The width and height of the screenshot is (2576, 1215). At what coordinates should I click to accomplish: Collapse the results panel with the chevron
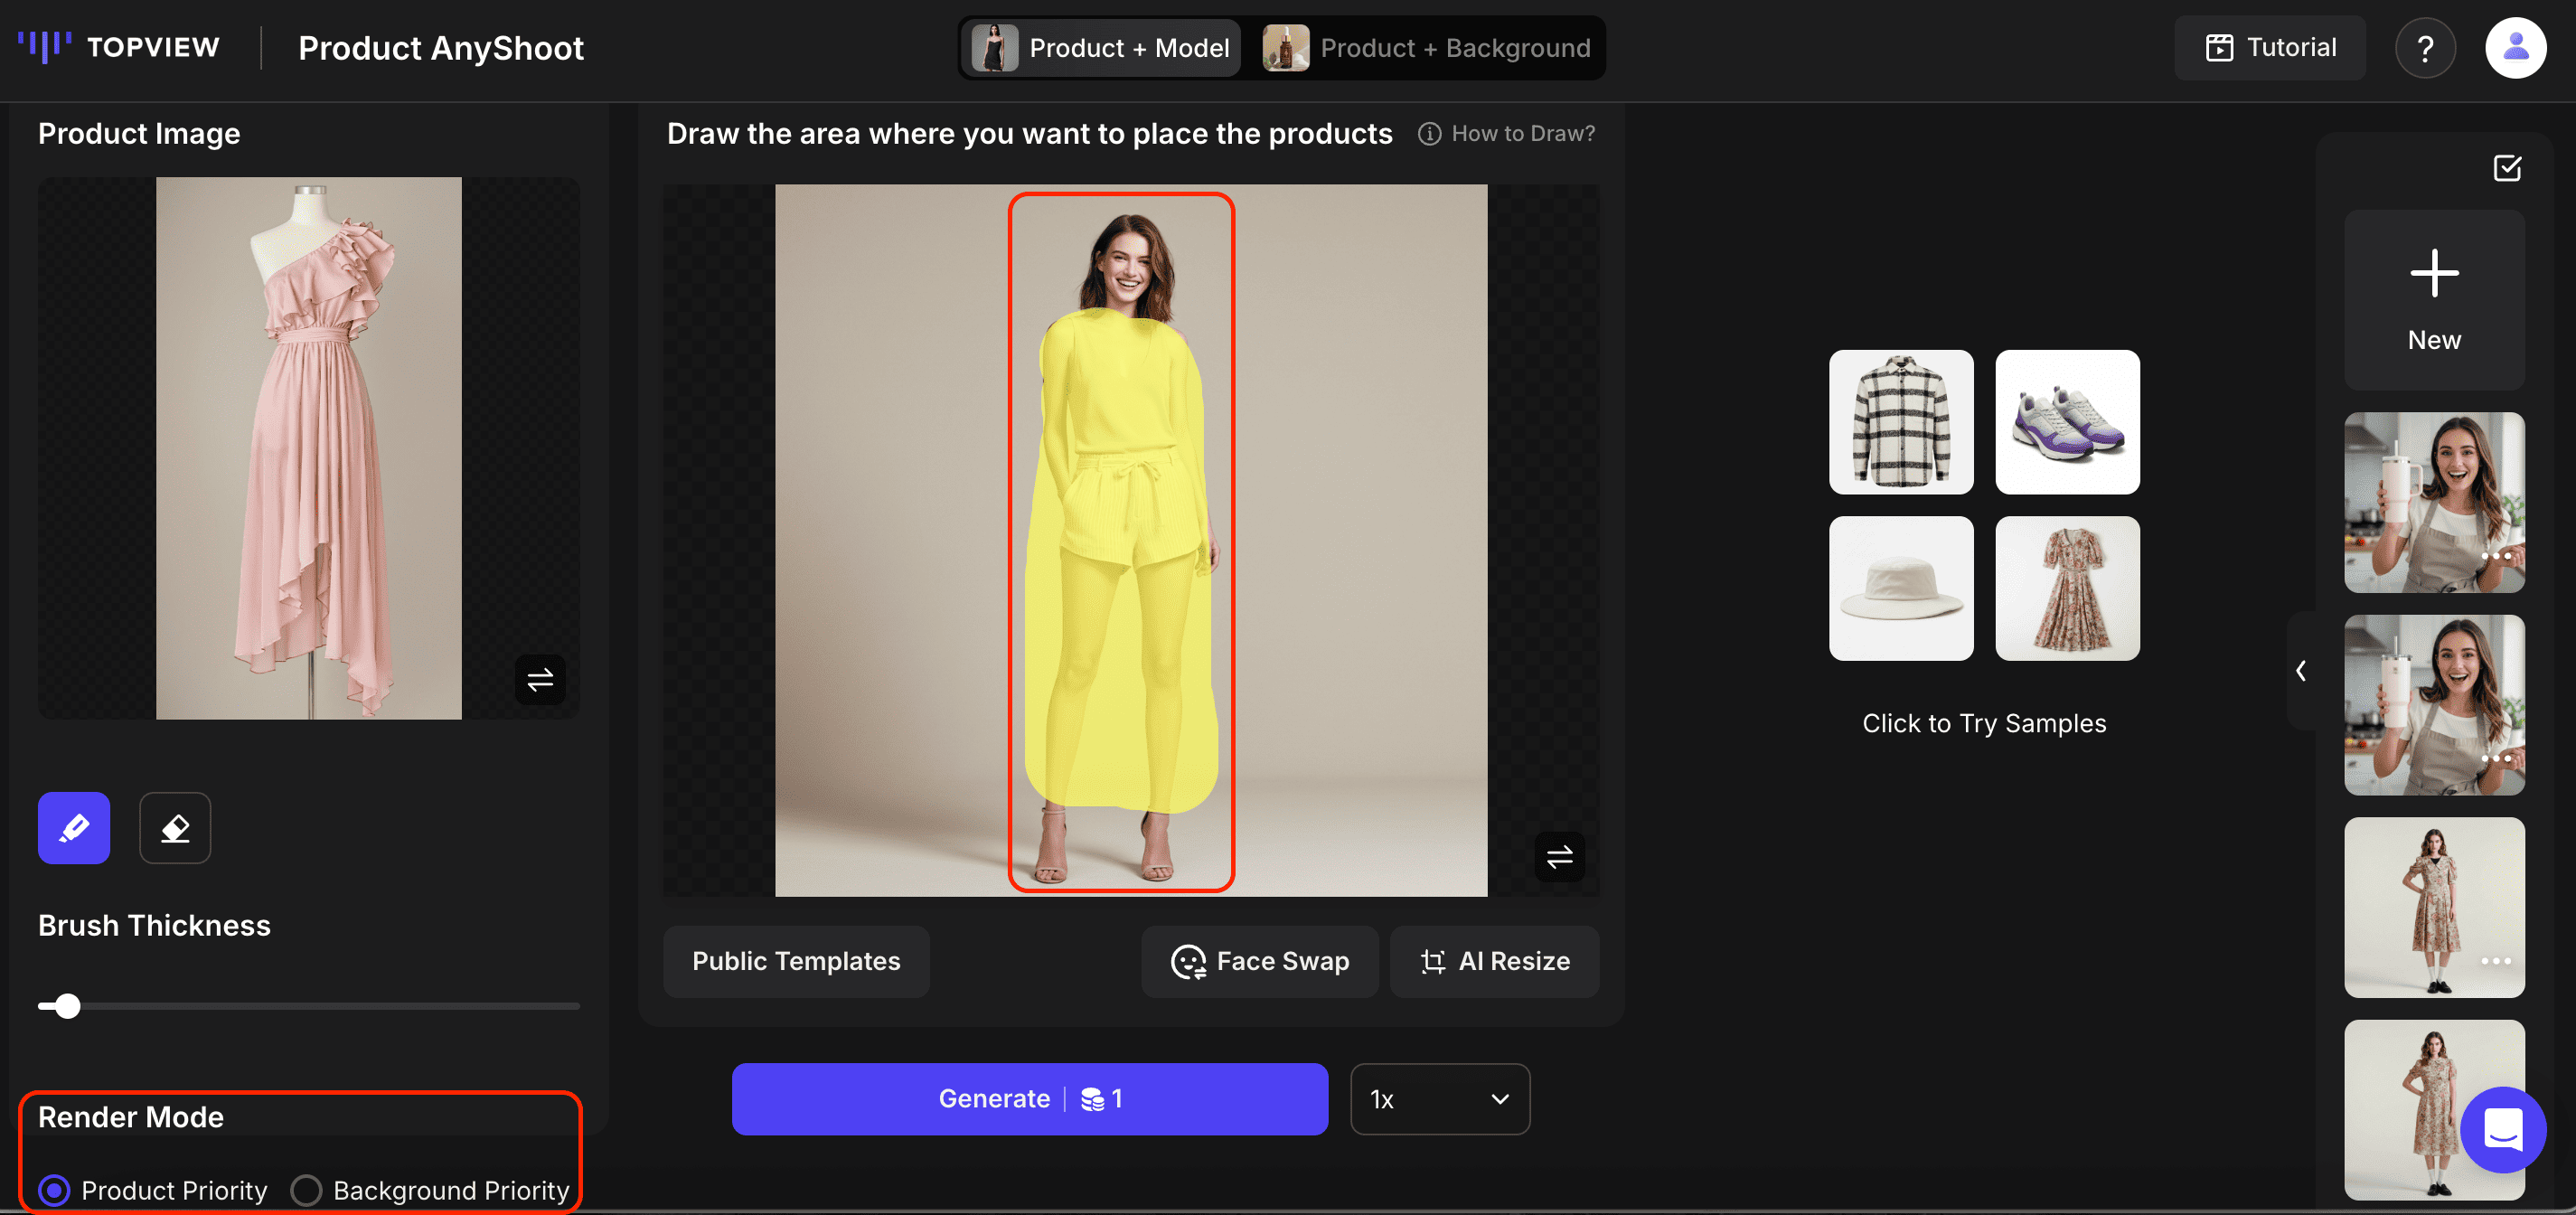tap(2301, 670)
